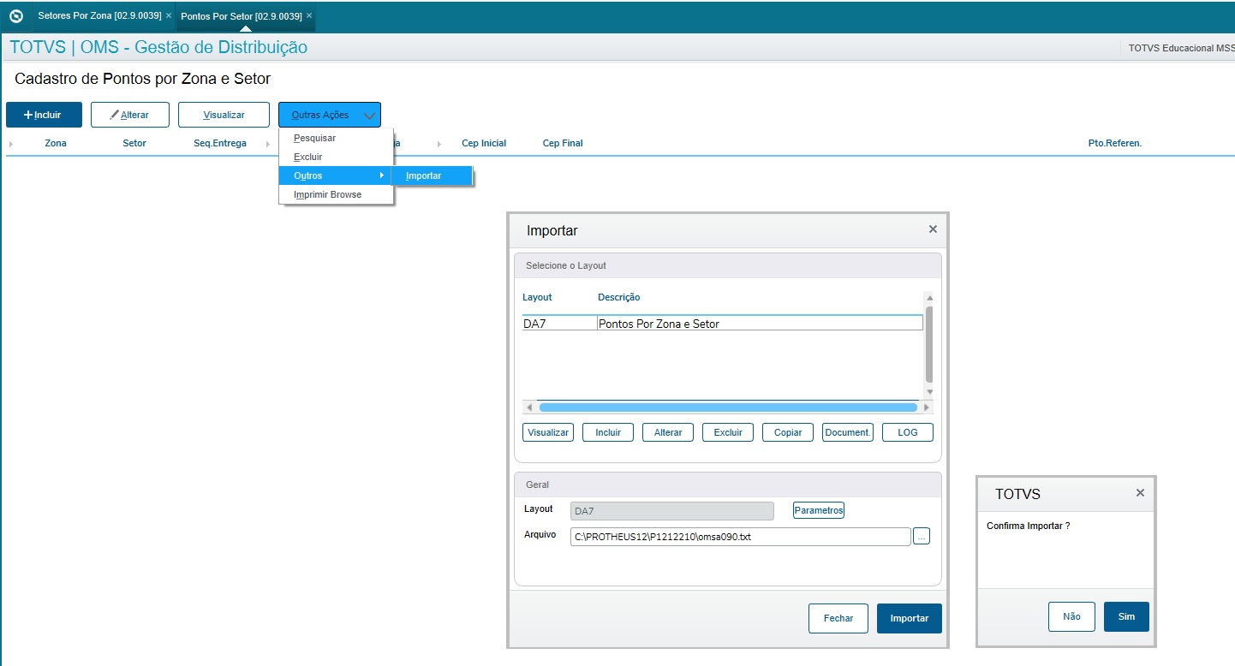Click the layout list scroll-down arrow
The image size is (1235, 666).
point(929,391)
